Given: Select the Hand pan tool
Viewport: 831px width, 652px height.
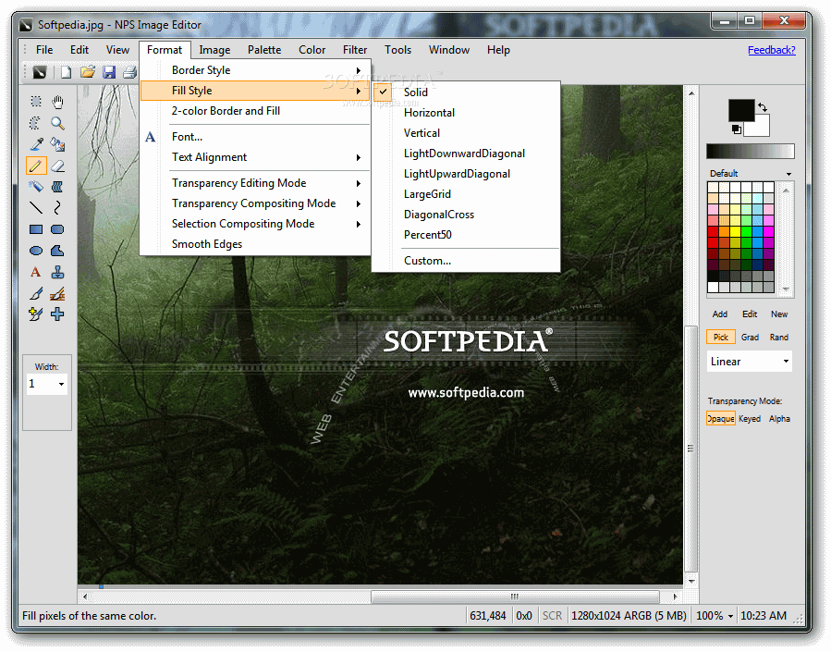Looking at the screenshot, I should tap(57, 102).
